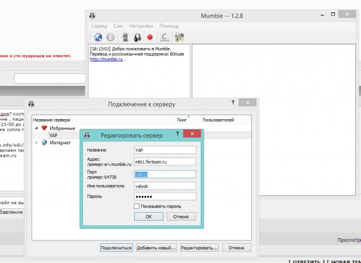
Task: Close the Подключение к серверу dialog
Action: click(248, 103)
